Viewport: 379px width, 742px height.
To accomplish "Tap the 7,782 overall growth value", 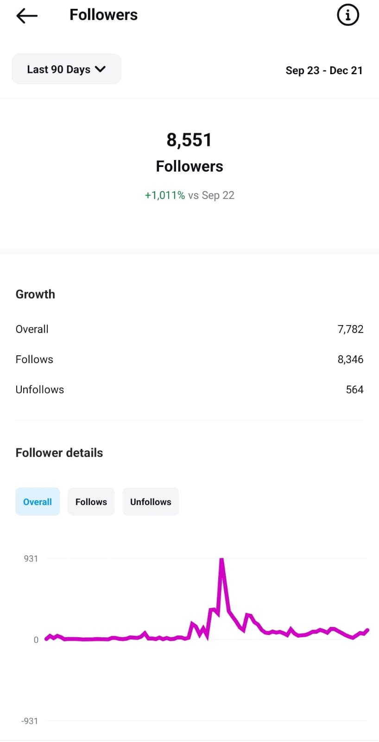I will [351, 329].
